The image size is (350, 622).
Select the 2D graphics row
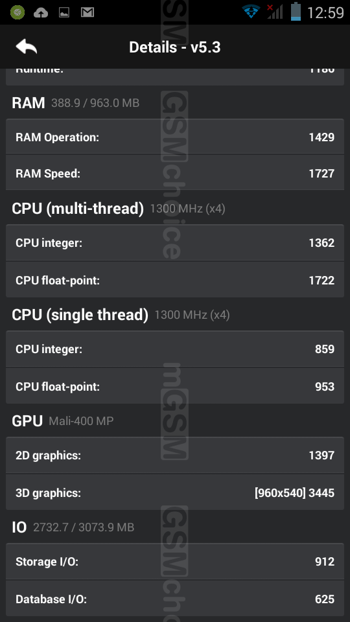point(175,455)
